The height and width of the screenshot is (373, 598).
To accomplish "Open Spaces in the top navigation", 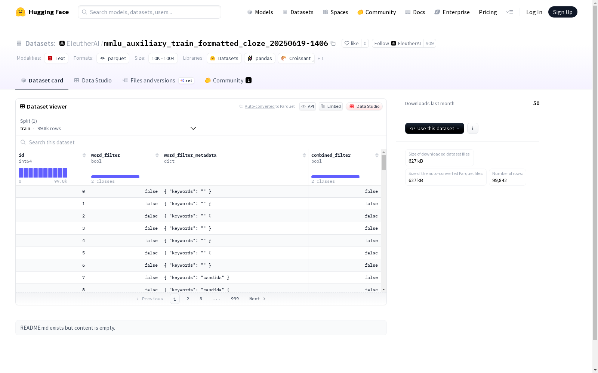I will (x=336, y=12).
